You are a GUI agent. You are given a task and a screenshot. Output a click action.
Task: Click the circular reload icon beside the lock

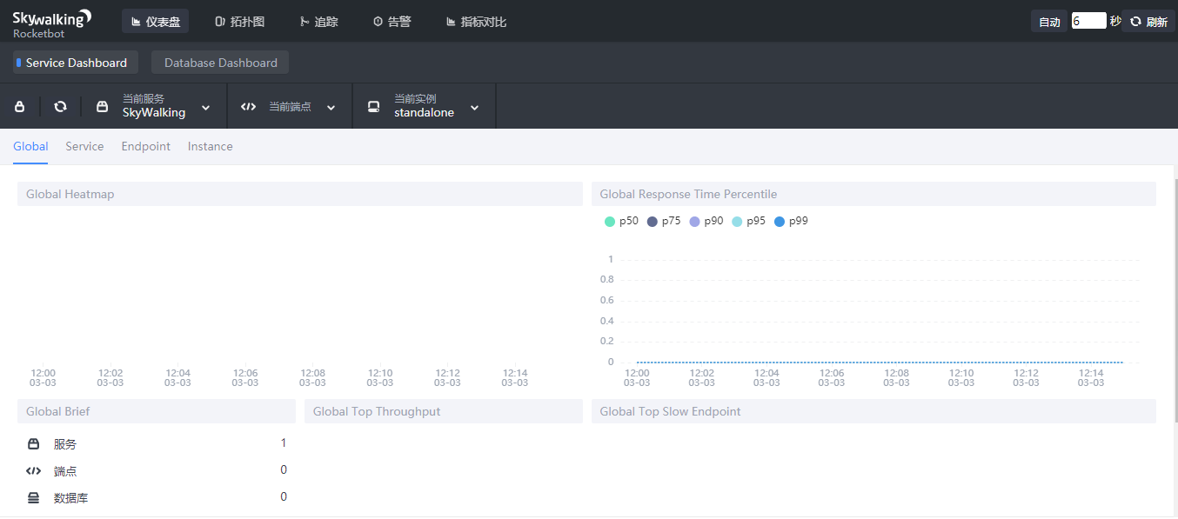pos(60,107)
